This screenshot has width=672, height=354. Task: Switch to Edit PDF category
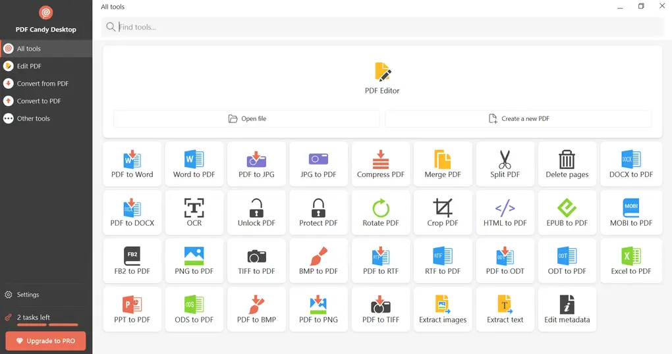[46, 66]
